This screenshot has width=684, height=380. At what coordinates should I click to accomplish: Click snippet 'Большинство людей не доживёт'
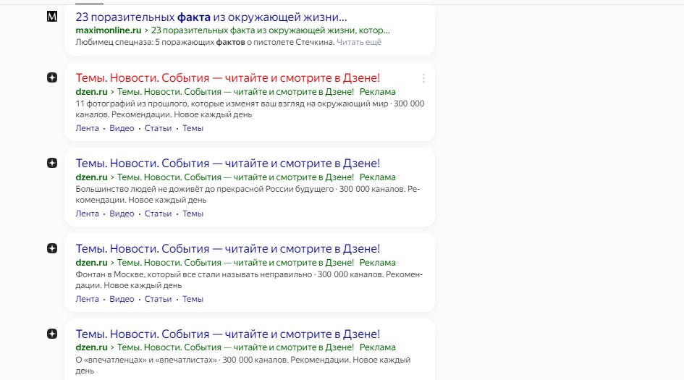pyautogui.click(x=138, y=190)
